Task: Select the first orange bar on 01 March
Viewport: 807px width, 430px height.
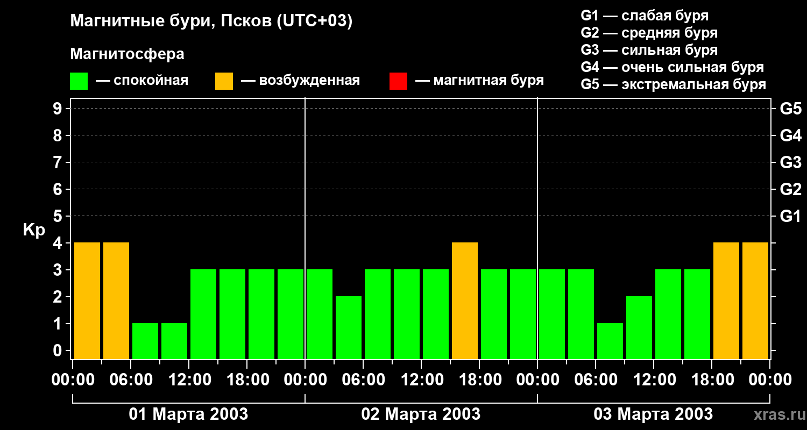Action: 87,301
